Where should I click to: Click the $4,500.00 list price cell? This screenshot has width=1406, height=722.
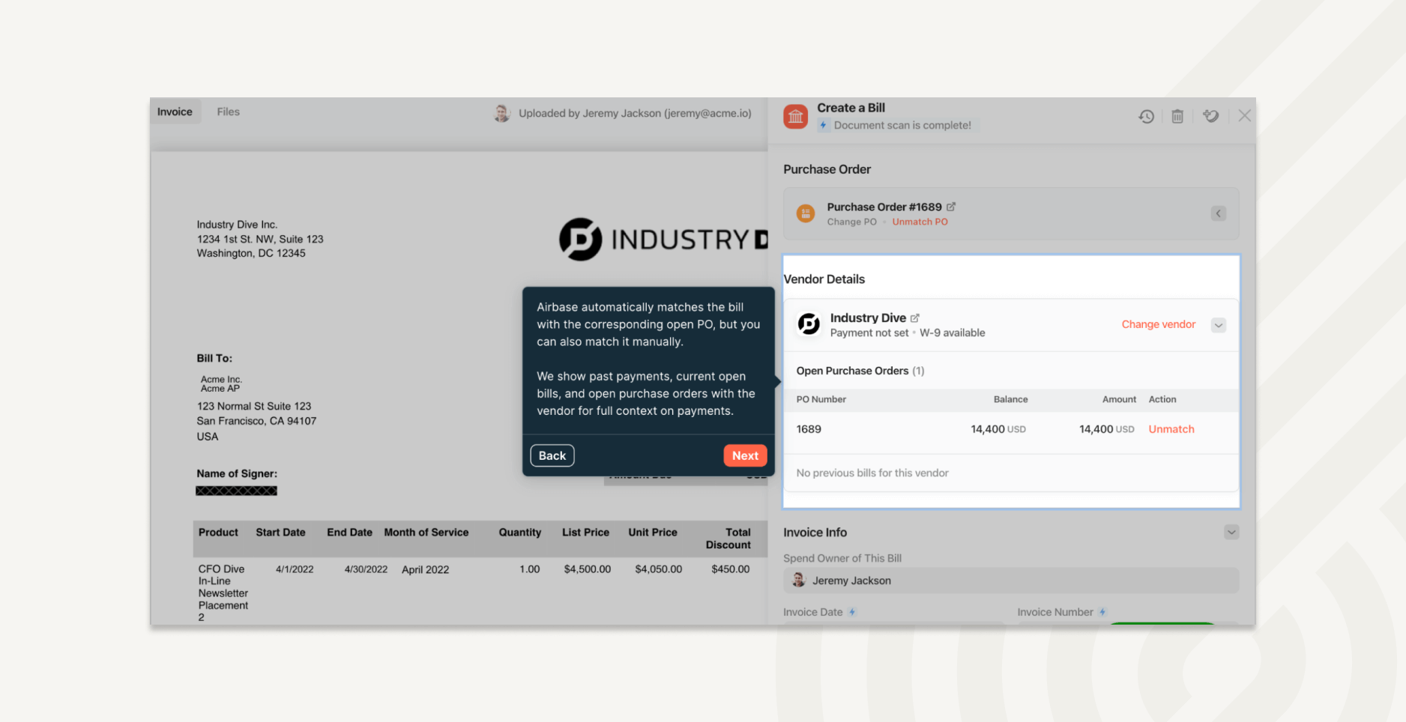click(587, 569)
